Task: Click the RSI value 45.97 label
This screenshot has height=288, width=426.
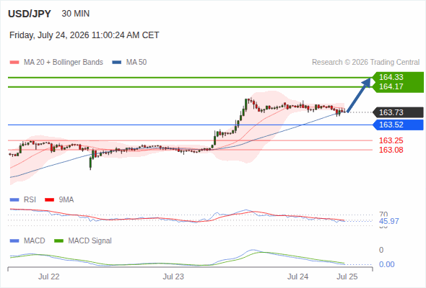Action: (x=388, y=221)
